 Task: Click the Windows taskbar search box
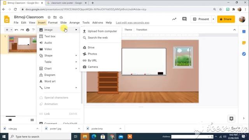[x=40, y=136]
